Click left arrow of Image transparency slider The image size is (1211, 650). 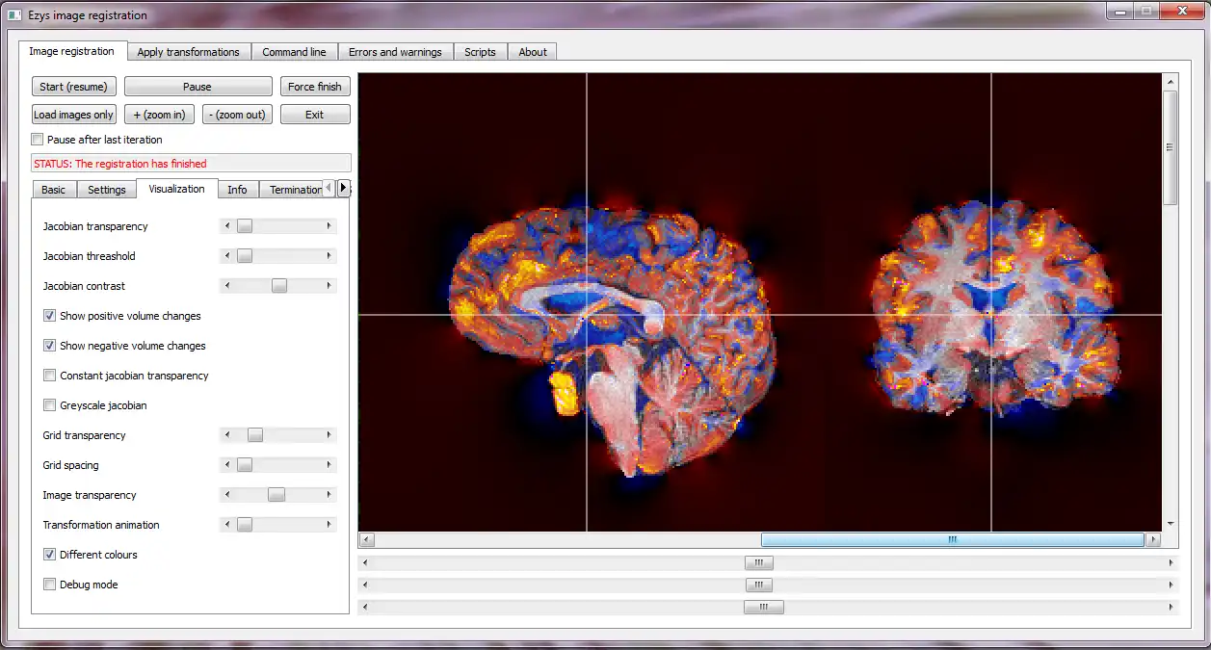(x=226, y=495)
